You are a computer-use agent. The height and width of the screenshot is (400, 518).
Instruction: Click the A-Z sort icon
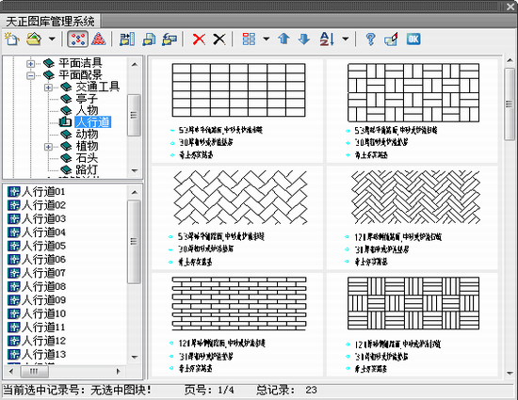pyautogui.click(x=327, y=39)
